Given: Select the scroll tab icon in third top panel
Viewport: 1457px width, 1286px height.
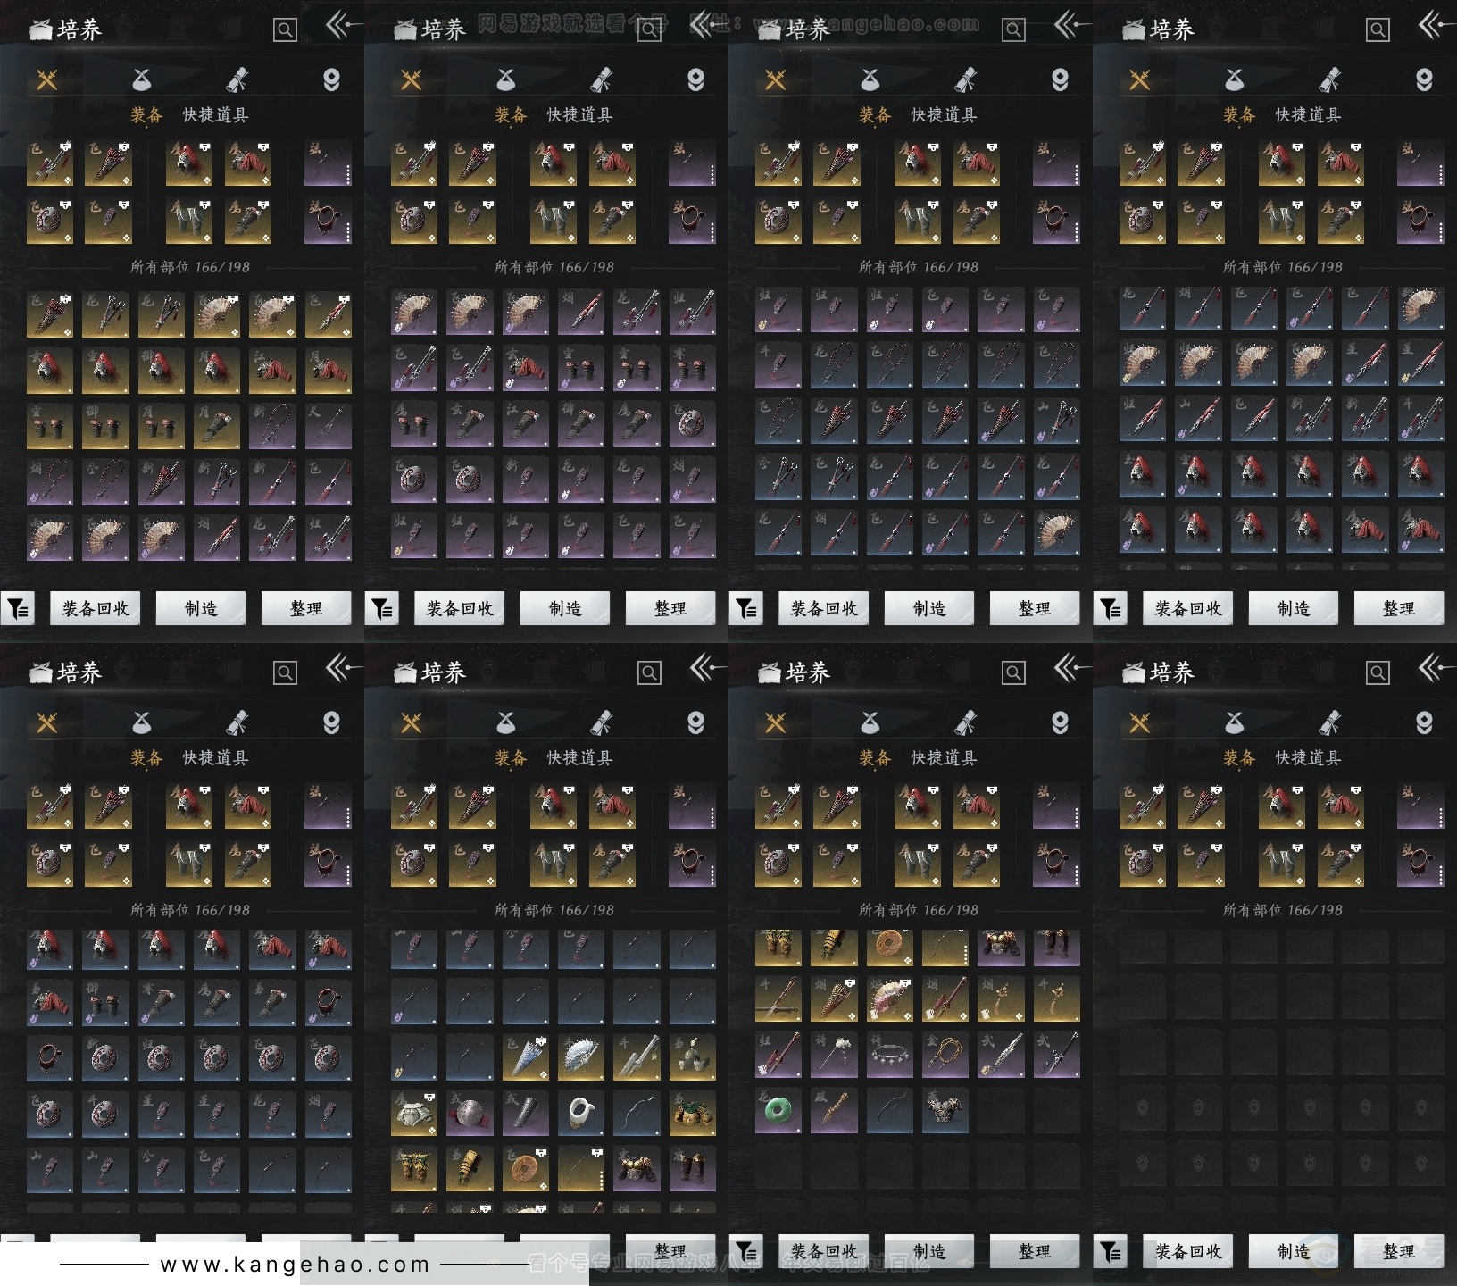Looking at the screenshot, I should 965,80.
